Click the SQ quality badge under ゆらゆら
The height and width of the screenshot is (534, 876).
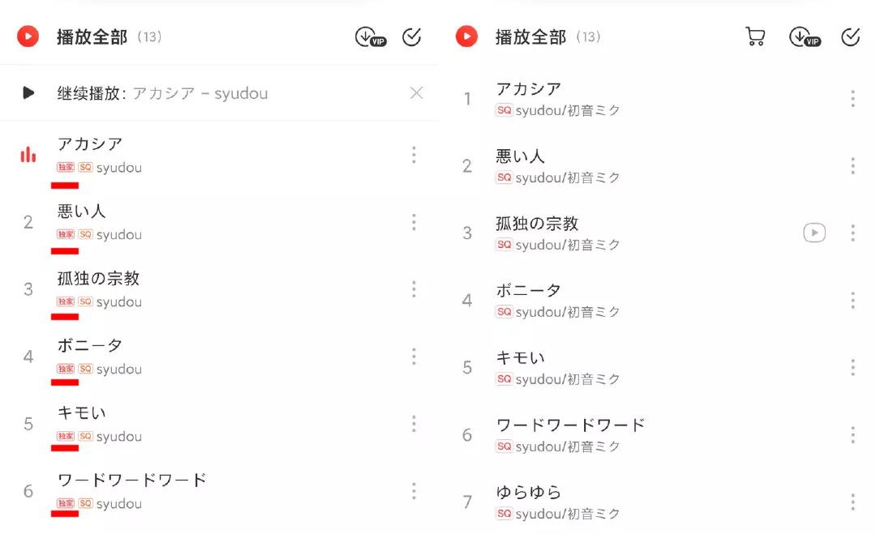coord(504,514)
